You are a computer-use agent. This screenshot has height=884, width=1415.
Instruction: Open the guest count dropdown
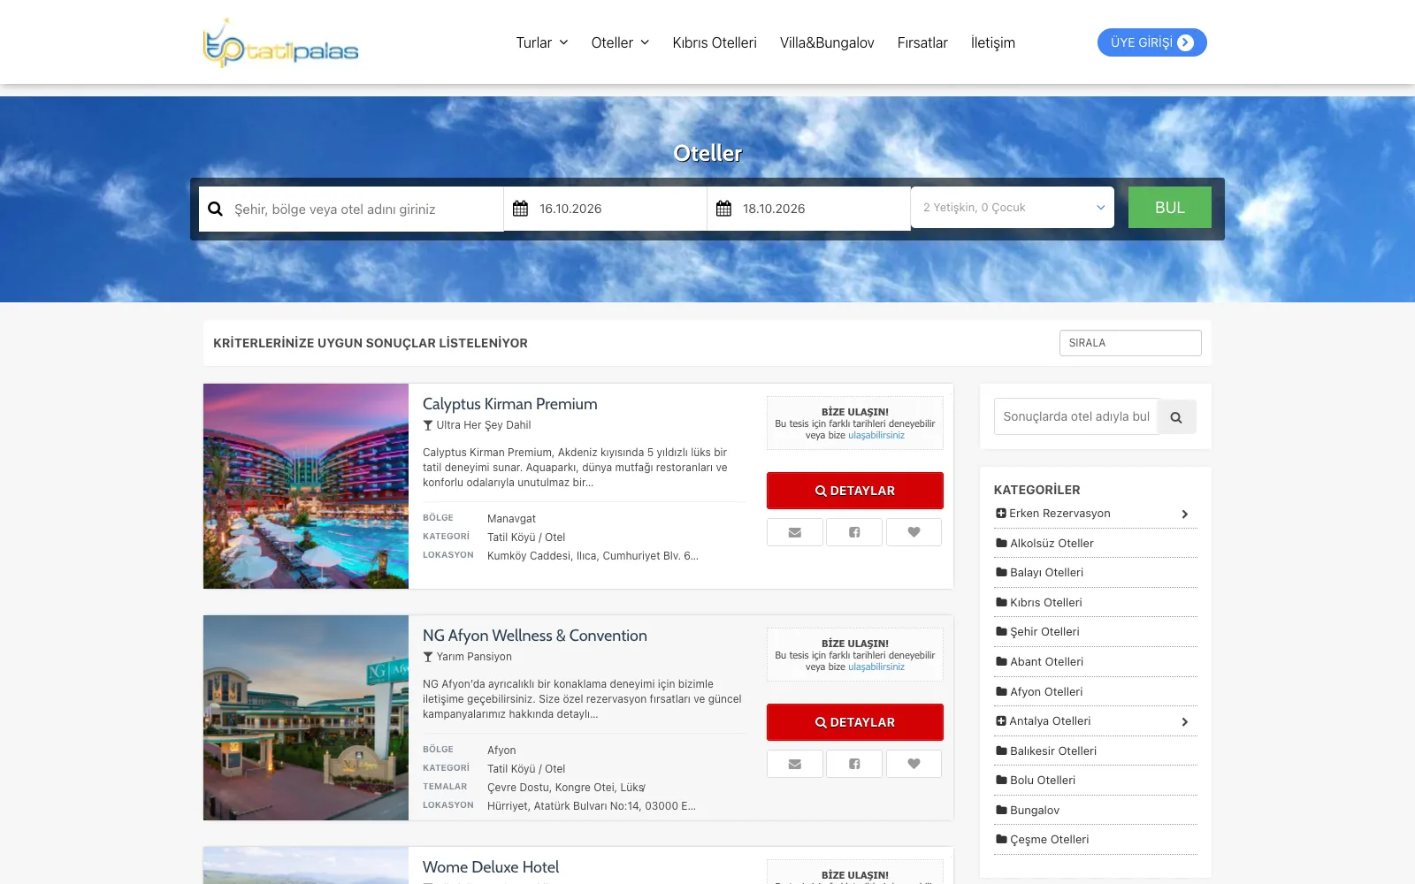[x=1013, y=208]
